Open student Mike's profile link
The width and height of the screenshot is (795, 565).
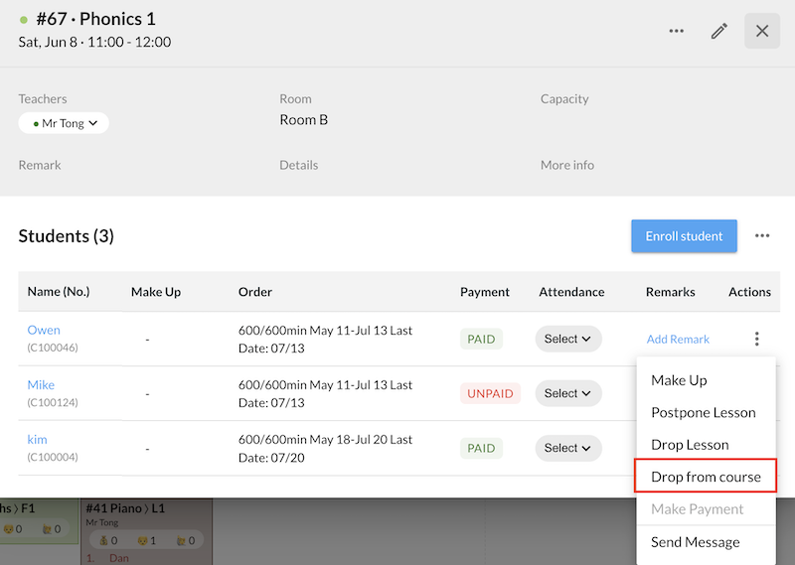coord(41,384)
